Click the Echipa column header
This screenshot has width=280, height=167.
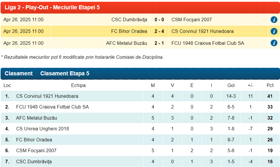point(78,86)
